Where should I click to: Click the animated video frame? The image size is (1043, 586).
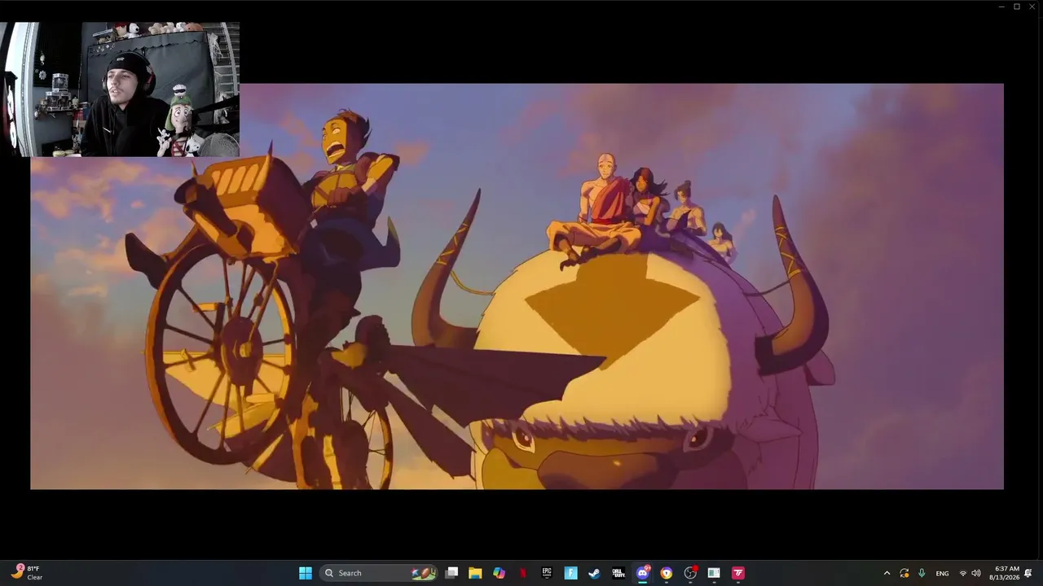point(517,286)
